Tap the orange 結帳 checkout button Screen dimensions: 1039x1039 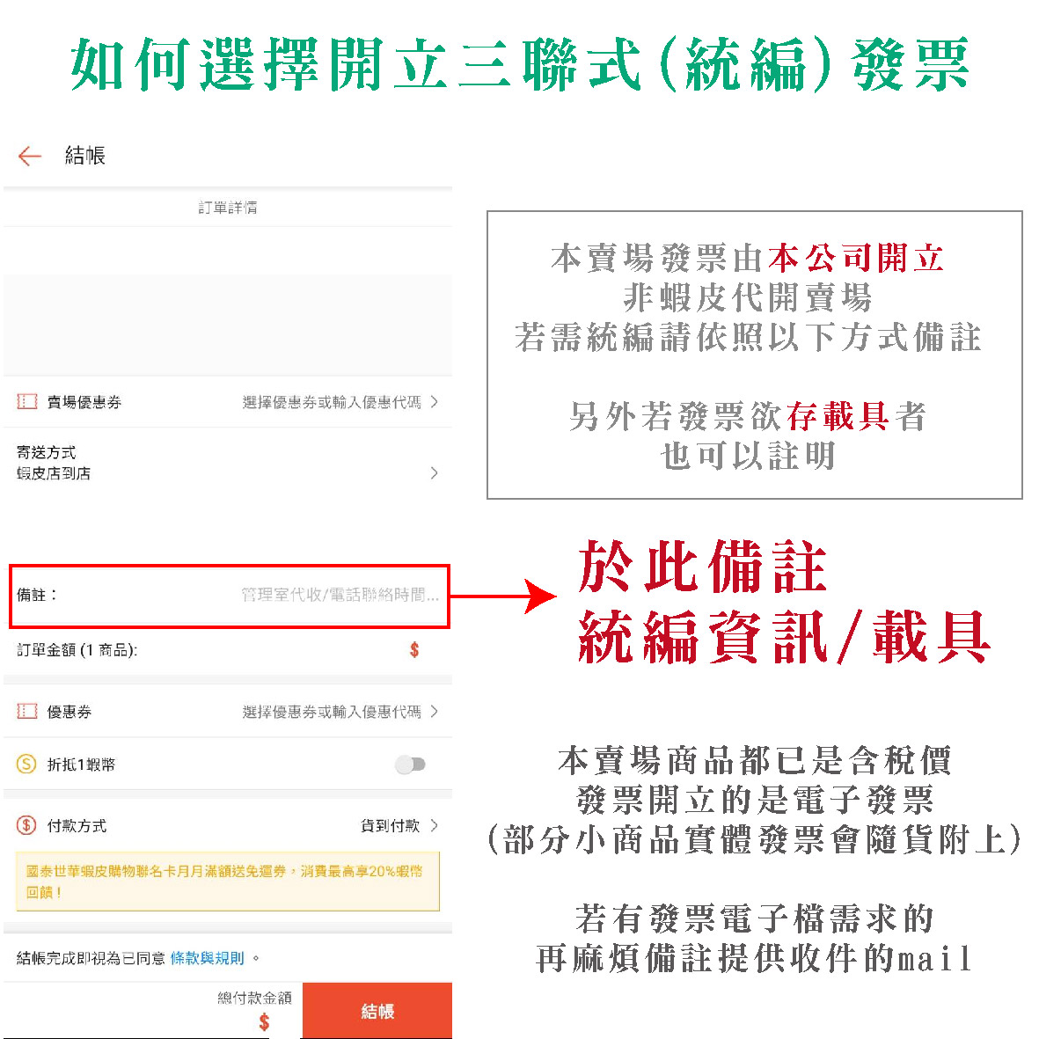pos(377,1011)
